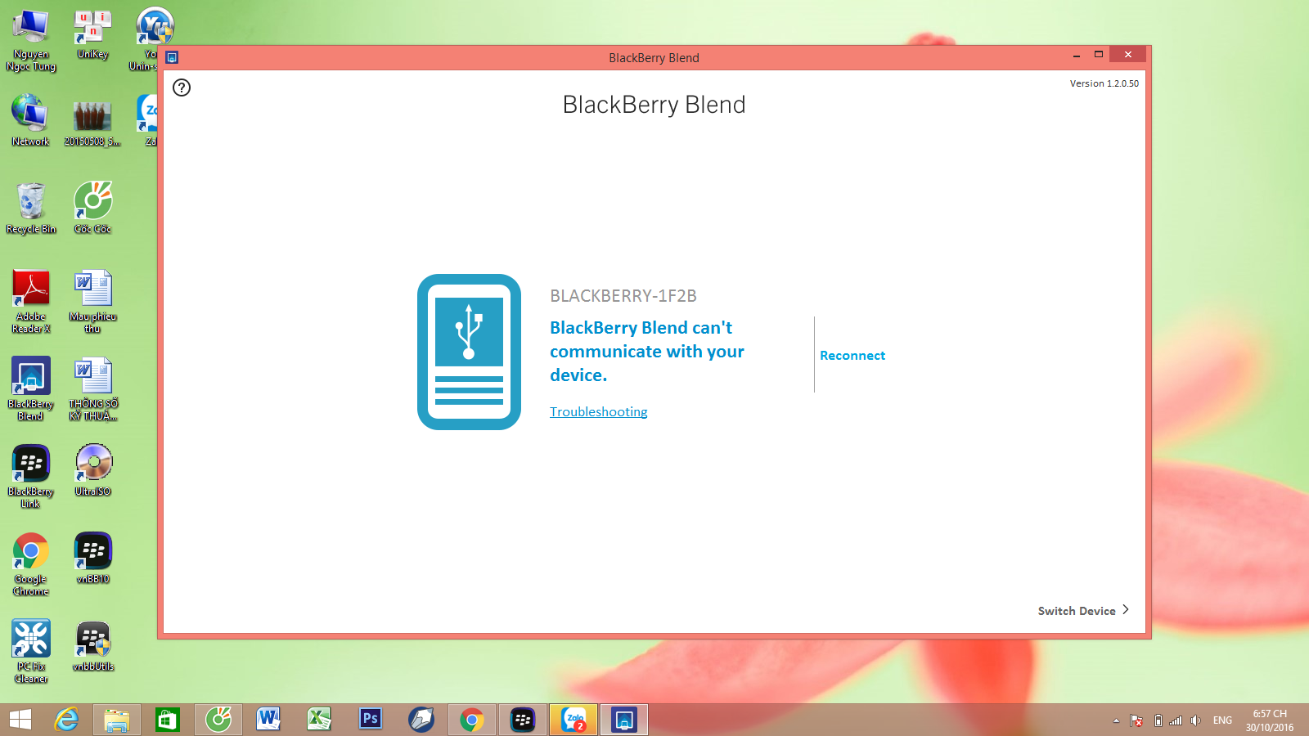Click the BLACKBERRY-1F2B device name
The width and height of the screenshot is (1309, 736).
coord(623,296)
